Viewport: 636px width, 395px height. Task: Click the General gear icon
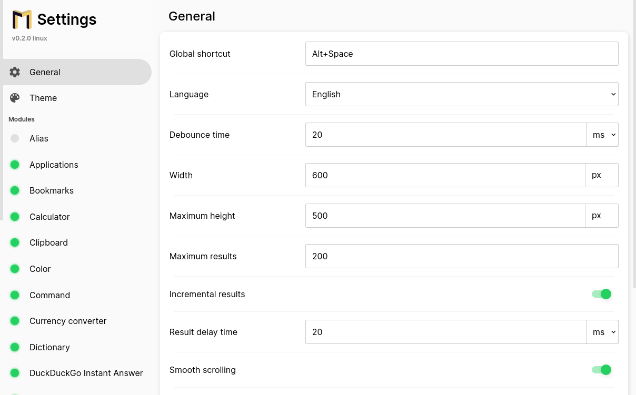click(15, 72)
